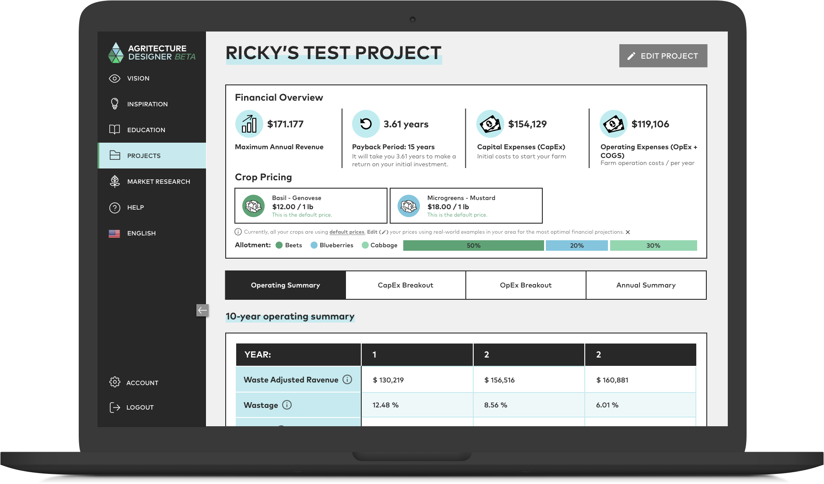This screenshot has width=824, height=484.
Task: Open Market Research in the sidebar
Action: (x=152, y=181)
